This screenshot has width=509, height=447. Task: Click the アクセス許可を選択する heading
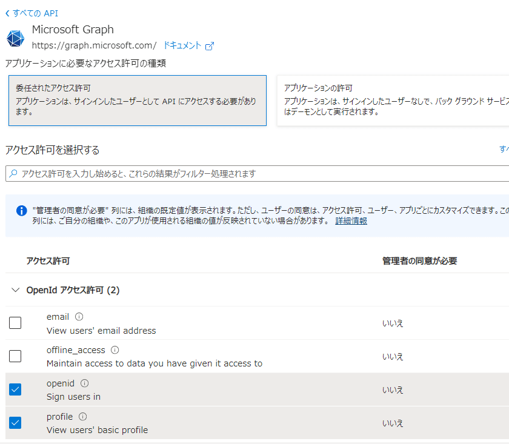[52, 150]
